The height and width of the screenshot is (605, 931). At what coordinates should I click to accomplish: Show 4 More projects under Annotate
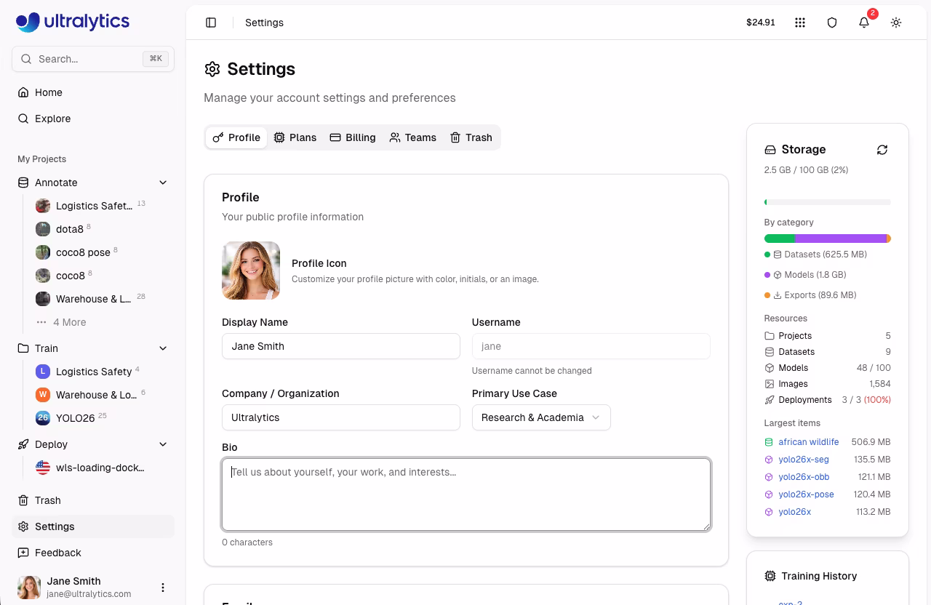coord(71,321)
